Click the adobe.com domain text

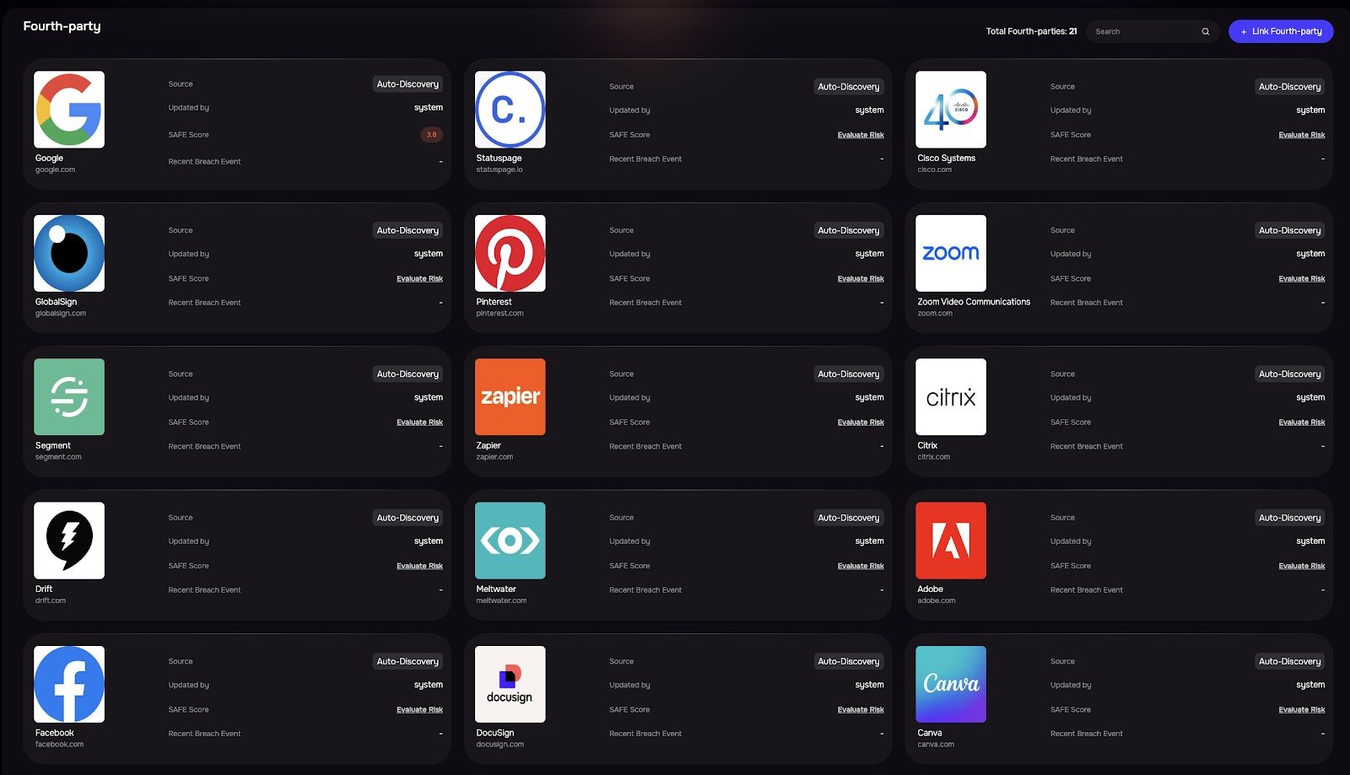pos(937,601)
